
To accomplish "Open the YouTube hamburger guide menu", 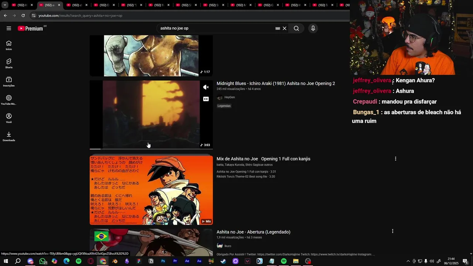I will tap(9, 28).
